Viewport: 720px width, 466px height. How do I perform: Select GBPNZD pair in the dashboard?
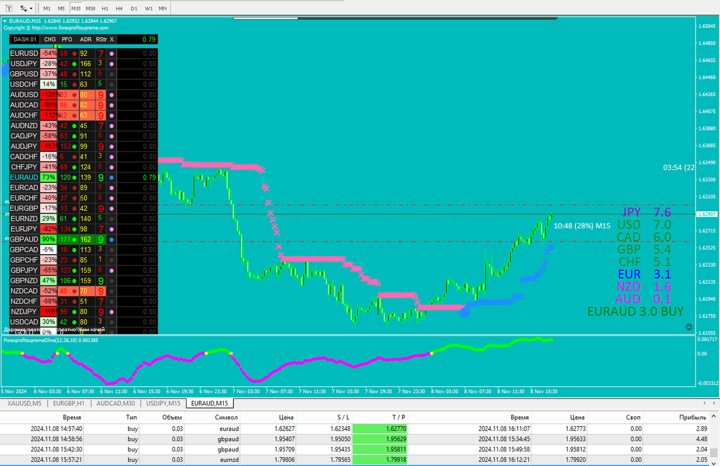coord(24,280)
